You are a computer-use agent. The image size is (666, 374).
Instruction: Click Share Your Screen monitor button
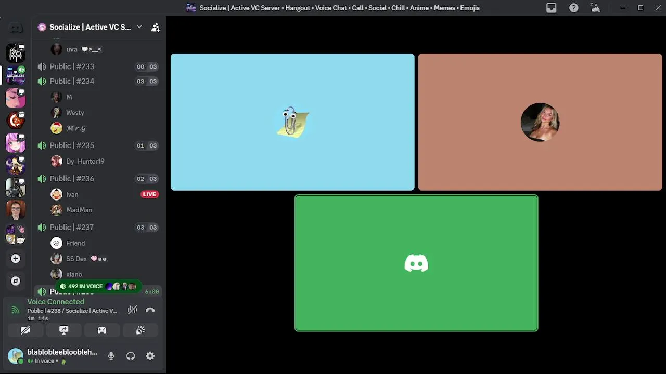coord(63,330)
